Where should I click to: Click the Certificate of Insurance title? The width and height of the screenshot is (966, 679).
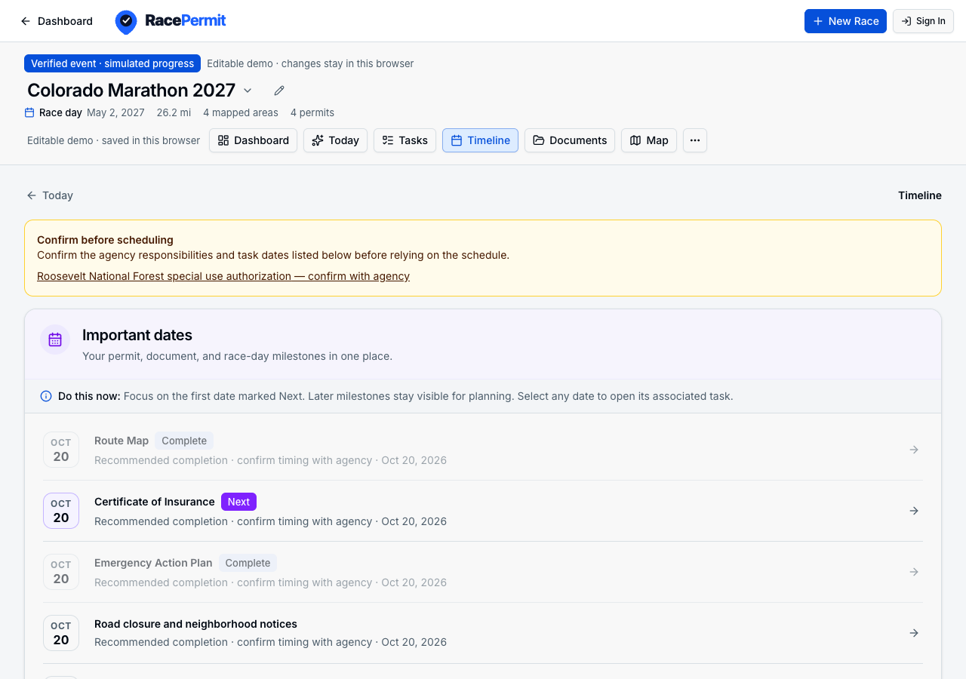tap(155, 502)
